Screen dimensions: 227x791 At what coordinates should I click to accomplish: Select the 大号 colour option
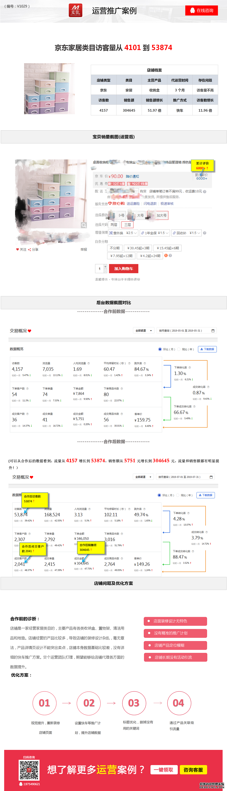point(136,215)
